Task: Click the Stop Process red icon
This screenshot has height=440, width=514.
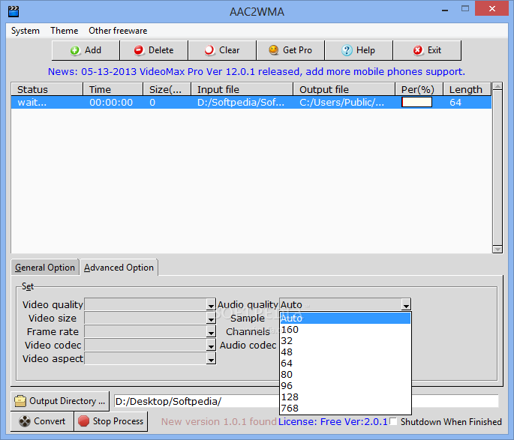Action: coord(83,421)
